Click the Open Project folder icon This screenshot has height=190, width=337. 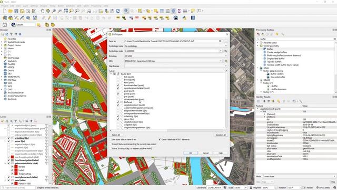pos(11,11)
